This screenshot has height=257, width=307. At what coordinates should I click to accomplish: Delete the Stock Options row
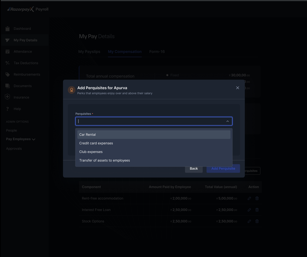click(257, 221)
